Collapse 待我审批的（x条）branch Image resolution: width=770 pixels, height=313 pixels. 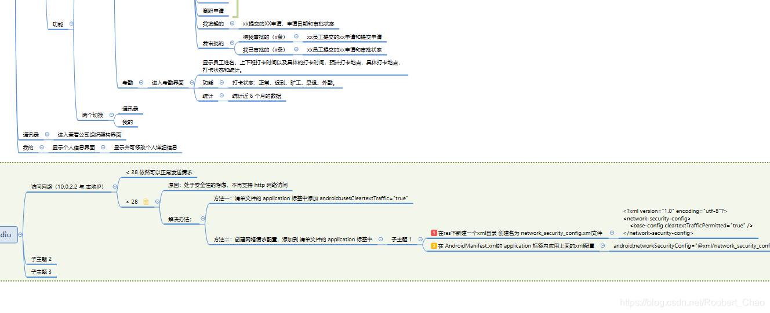coord(296,36)
